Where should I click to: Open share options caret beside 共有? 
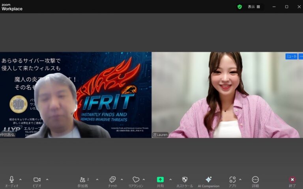pos(170,180)
